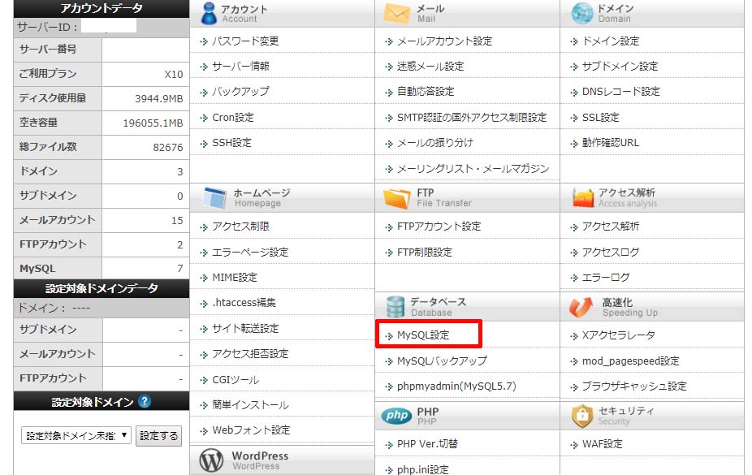This screenshot has height=475, width=752.
Task: Select phpmyadmin(MySQL5.7) link
Action: [x=456, y=386]
